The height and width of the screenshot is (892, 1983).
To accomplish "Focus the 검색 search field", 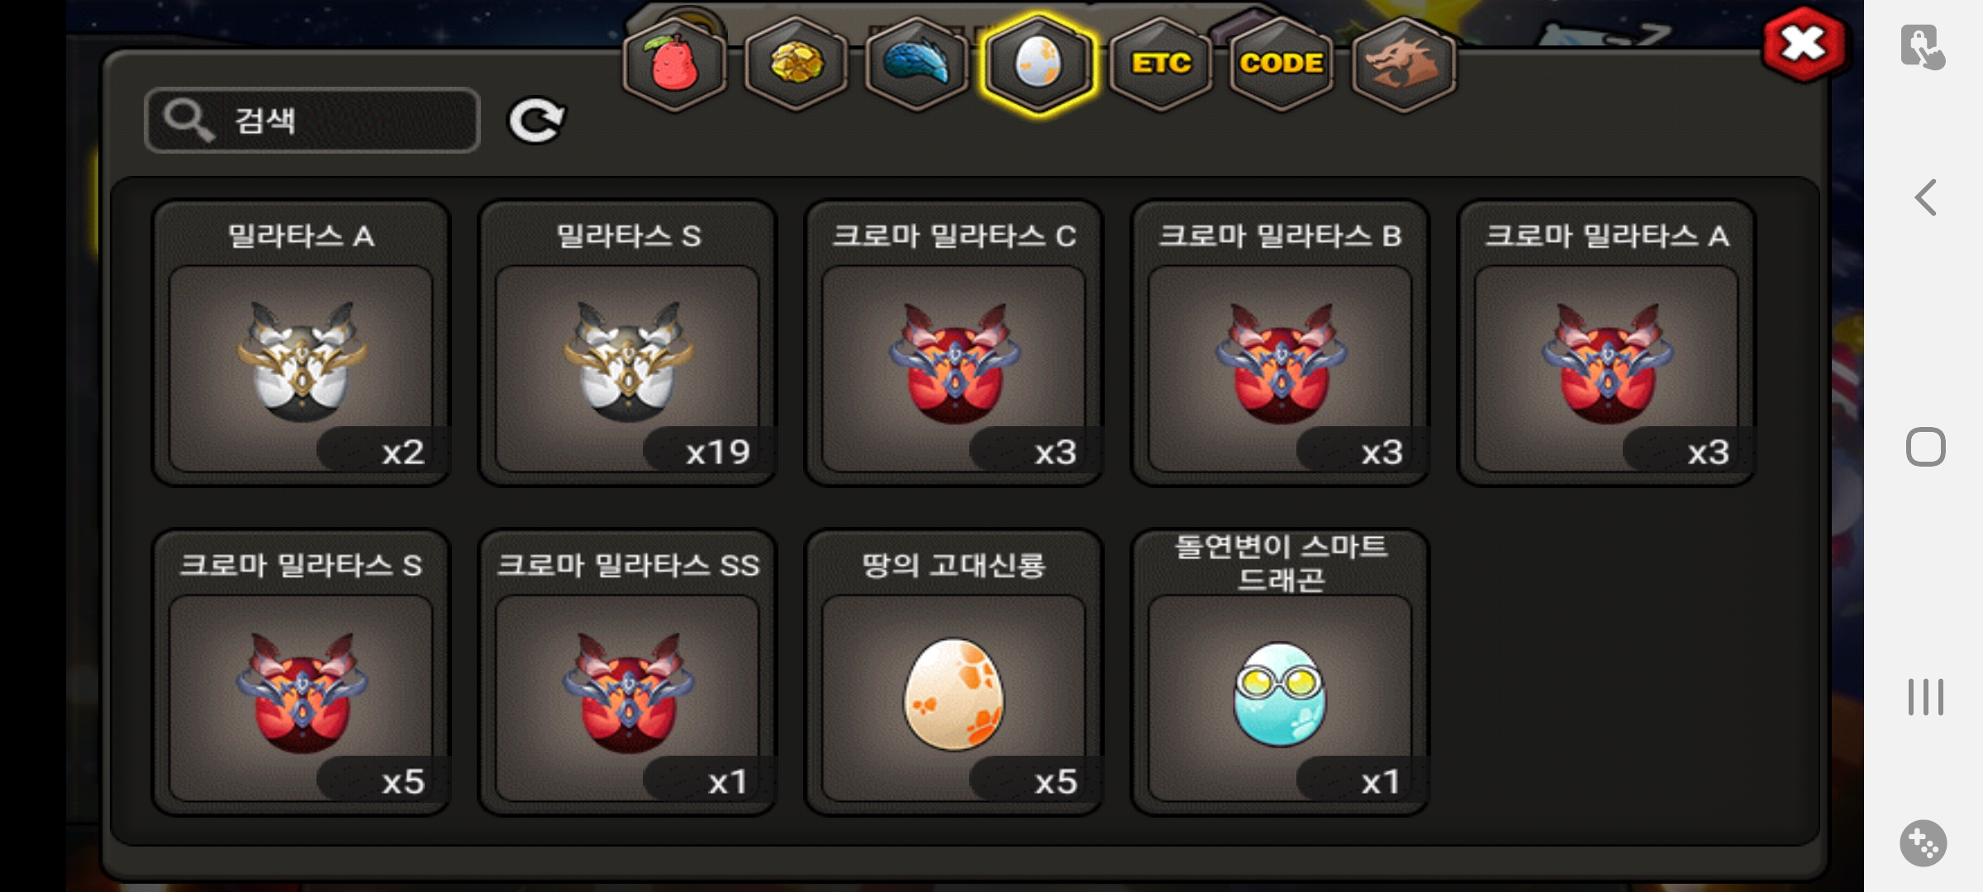I will tap(312, 121).
